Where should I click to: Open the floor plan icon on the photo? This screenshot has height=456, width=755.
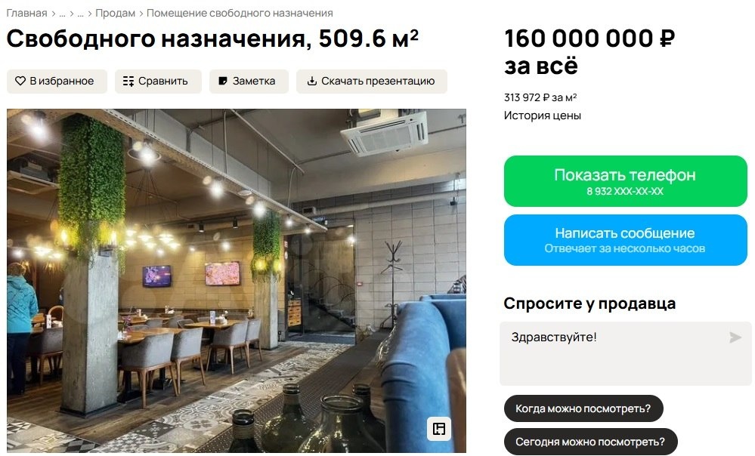(x=439, y=429)
